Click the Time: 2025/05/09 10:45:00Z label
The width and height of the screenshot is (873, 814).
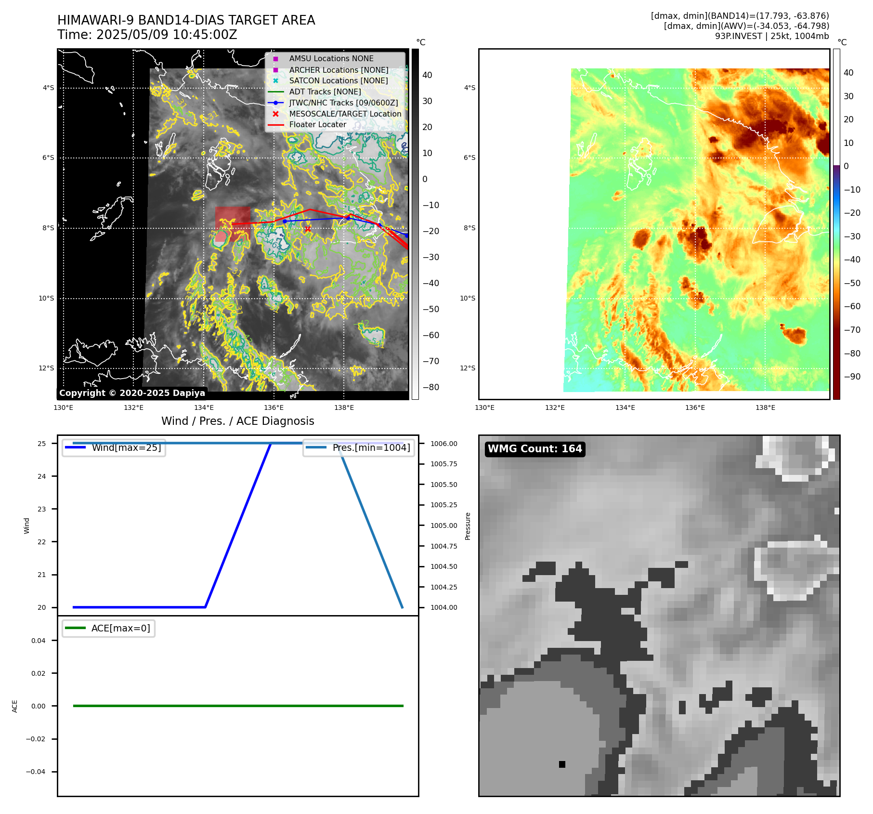click(147, 35)
